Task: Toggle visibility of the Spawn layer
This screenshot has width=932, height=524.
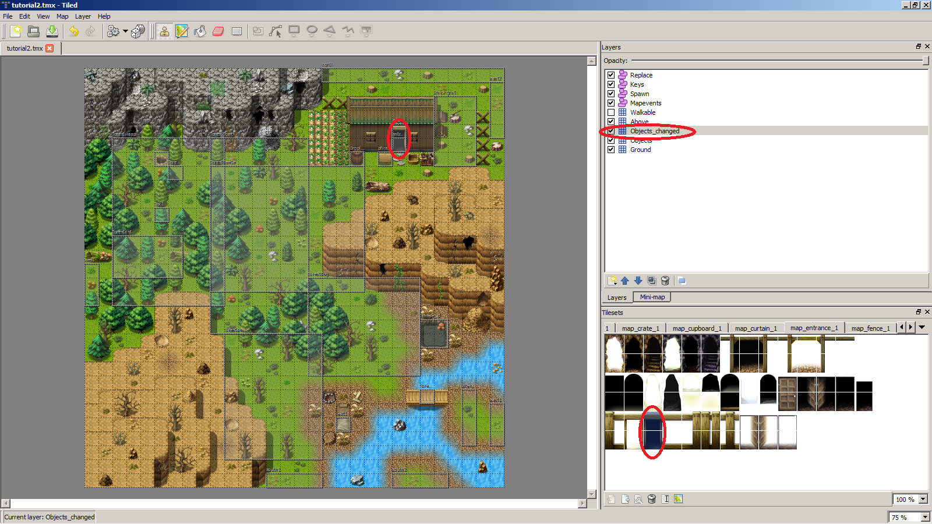Action: click(x=611, y=94)
